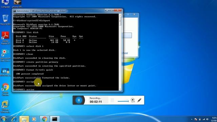Open the phone-105 desktop file
This screenshot has height=122, width=217.
[17, 4]
